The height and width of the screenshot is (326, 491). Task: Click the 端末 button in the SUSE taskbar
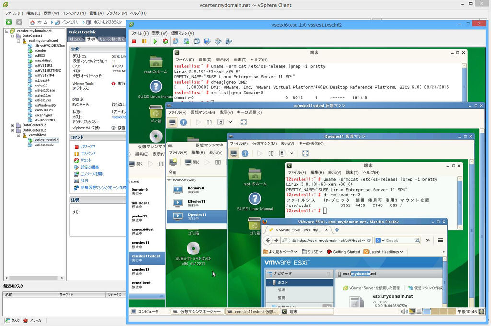pyautogui.click(x=306, y=311)
